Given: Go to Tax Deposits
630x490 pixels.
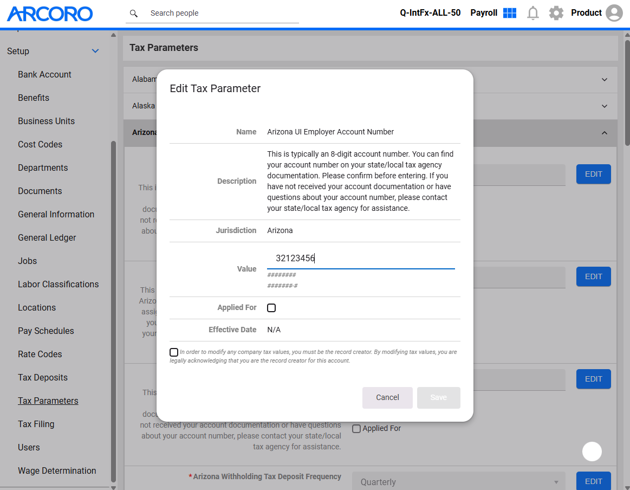Looking at the screenshot, I should [43, 377].
